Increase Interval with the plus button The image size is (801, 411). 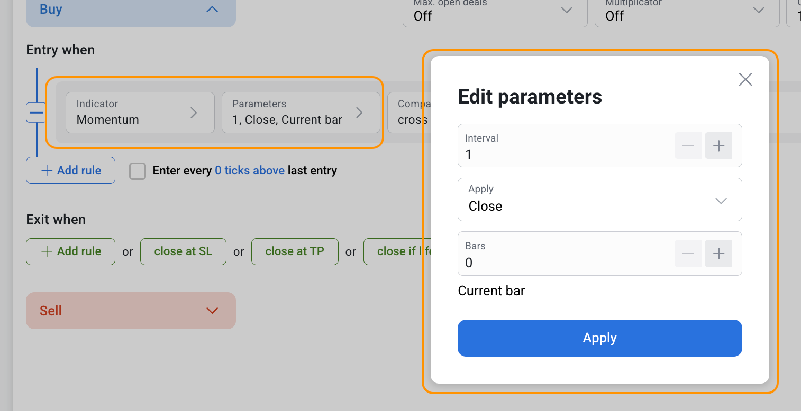pyautogui.click(x=718, y=146)
